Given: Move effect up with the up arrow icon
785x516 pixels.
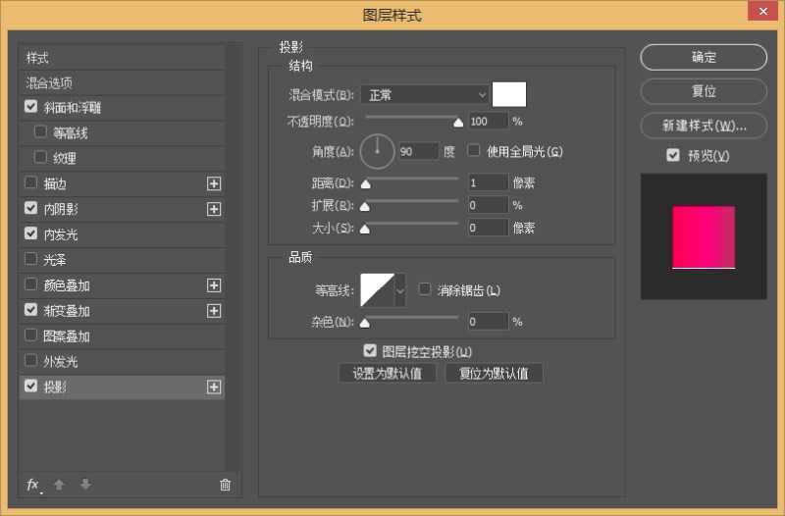Looking at the screenshot, I should (x=59, y=485).
